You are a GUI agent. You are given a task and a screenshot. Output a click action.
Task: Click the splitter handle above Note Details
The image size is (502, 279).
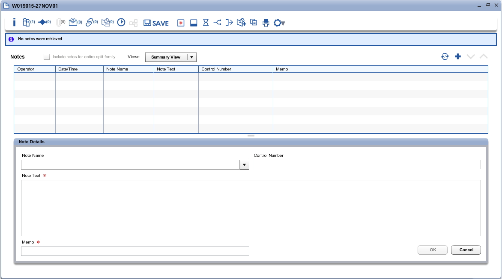(x=251, y=136)
